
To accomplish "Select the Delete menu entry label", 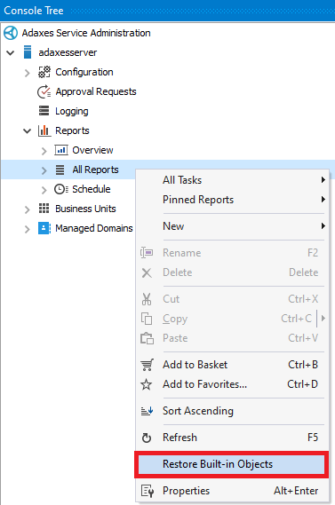I will coord(178,272).
